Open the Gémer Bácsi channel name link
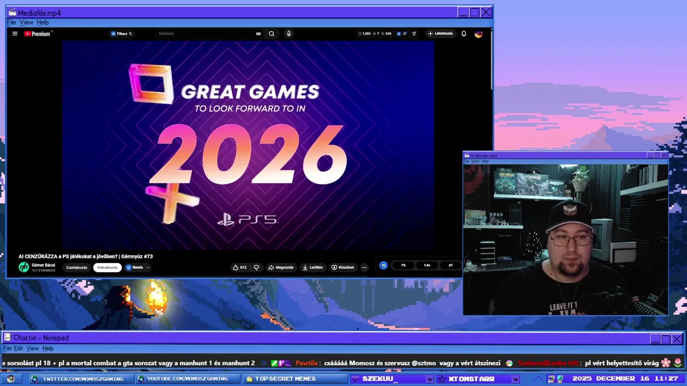Viewport: 687px width, 386px height. pos(43,265)
